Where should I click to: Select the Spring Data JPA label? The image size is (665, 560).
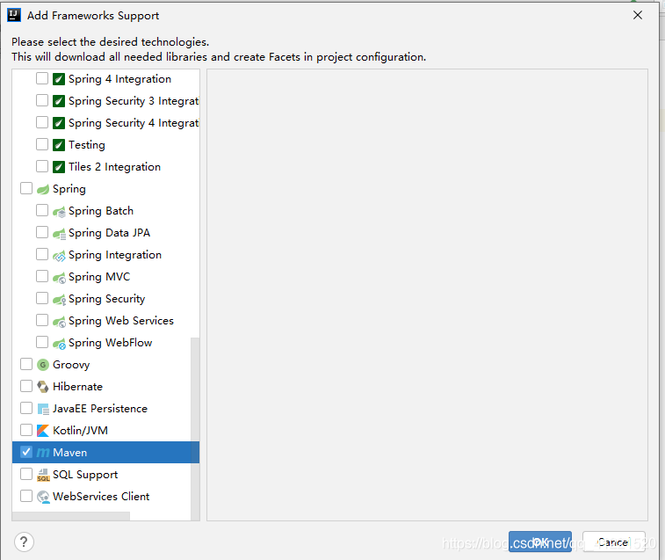tap(110, 233)
